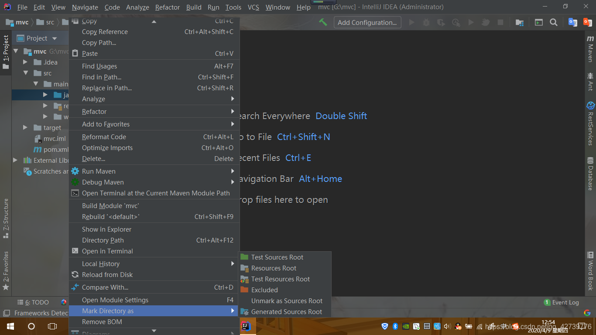Toggle the 2: Favorites side tab
The image size is (596, 335).
click(x=6, y=271)
